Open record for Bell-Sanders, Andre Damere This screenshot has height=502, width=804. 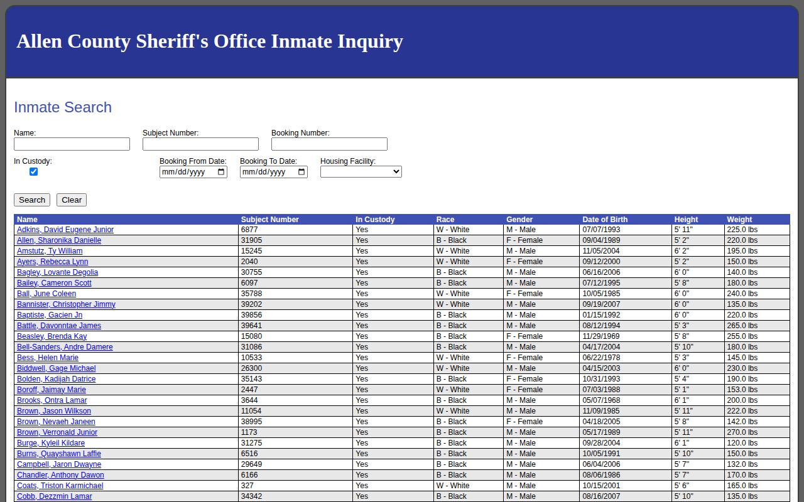(65, 347)
